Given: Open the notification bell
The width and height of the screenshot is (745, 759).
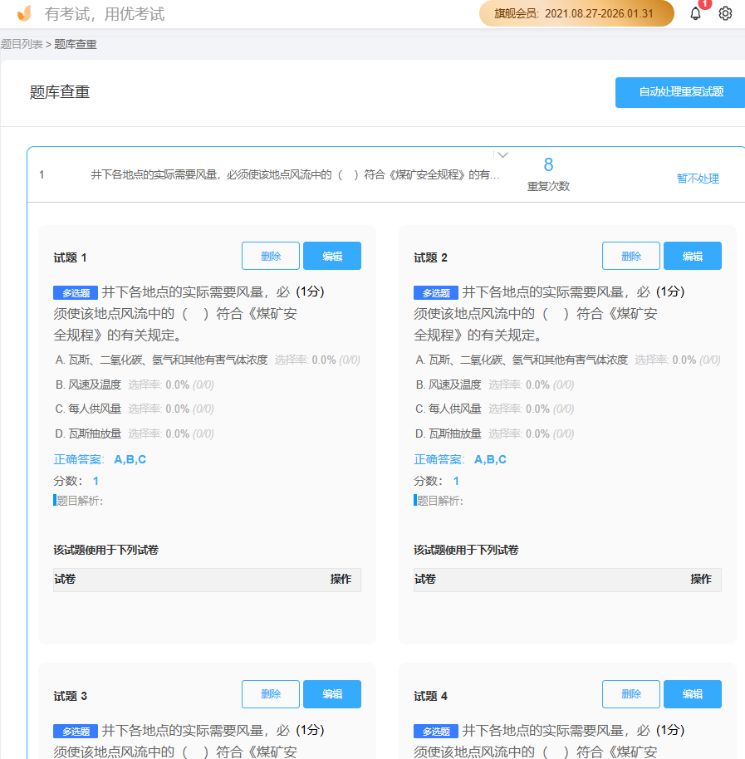Looking at the screenshot, I should 695,13.
